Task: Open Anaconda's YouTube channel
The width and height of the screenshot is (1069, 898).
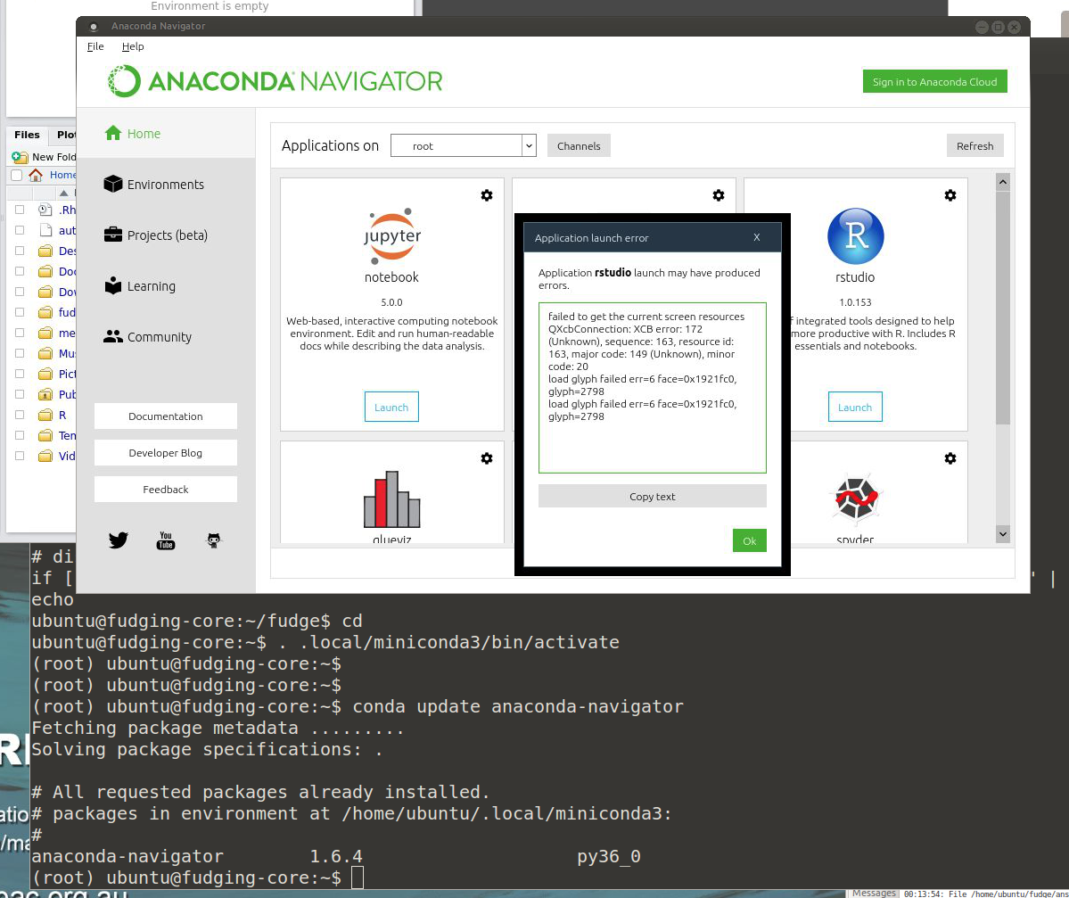Action: click(x=166, y=540)
